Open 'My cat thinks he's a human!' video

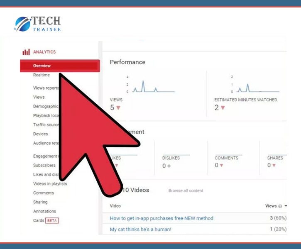point(140,229)
